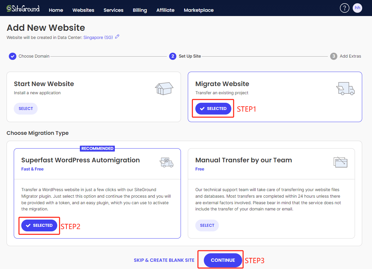Click the RECOMMENDED badge
The image size is (372, 269).
point(97,149)
